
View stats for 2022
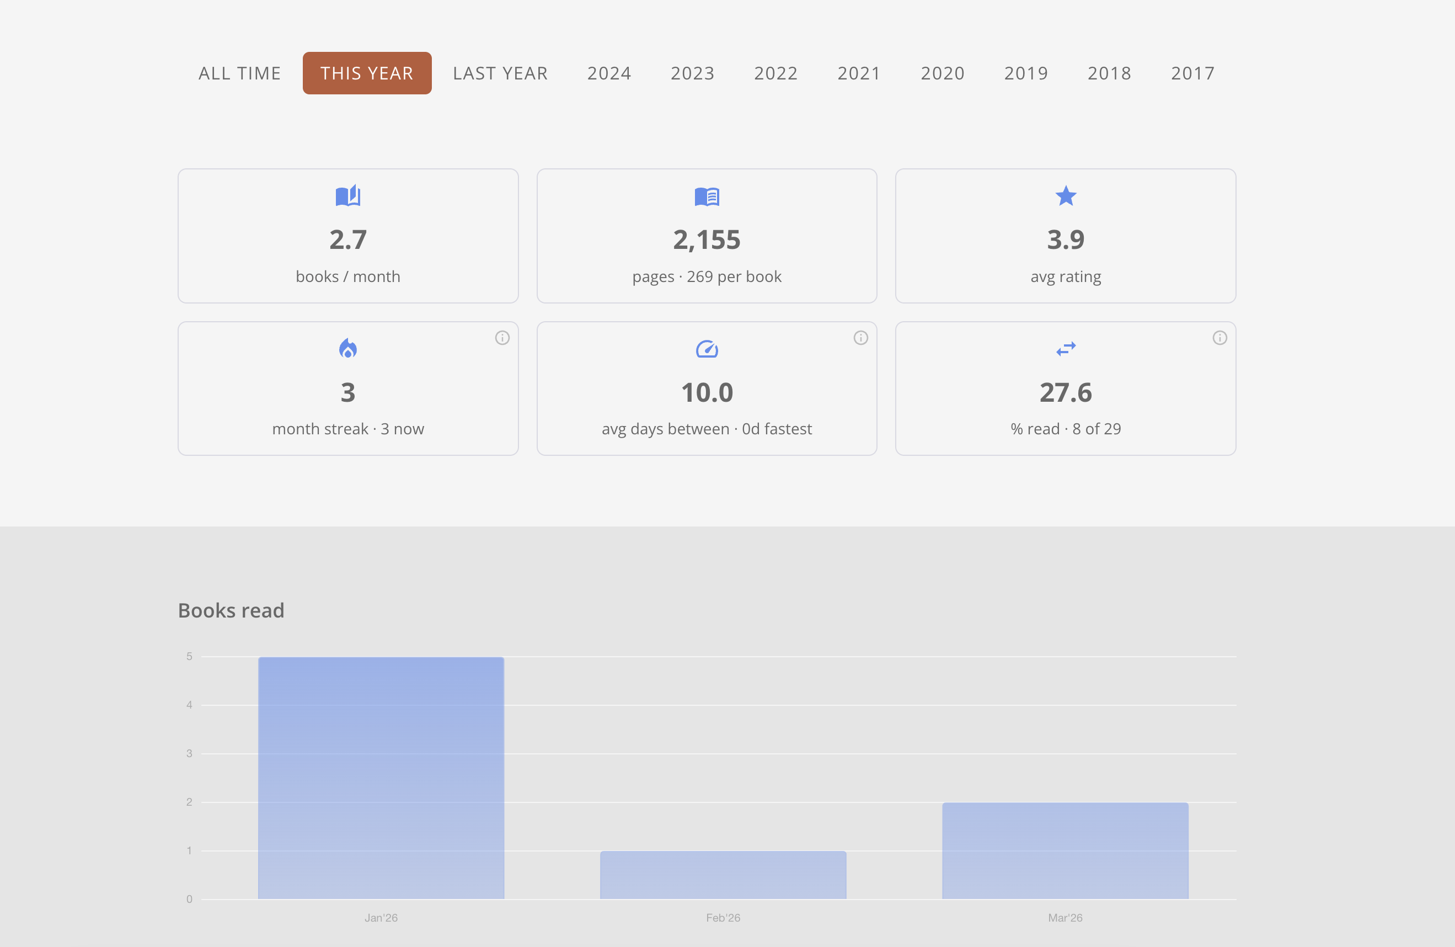coord(775,73)
